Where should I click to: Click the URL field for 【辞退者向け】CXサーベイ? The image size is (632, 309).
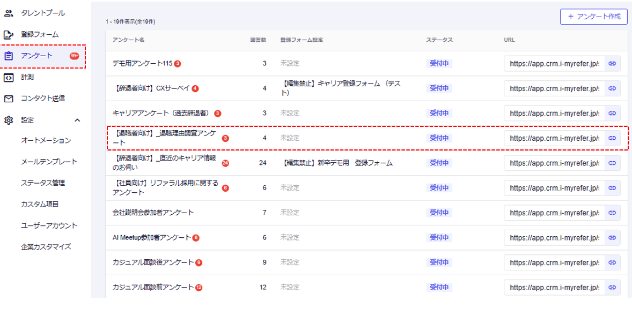tap(554, 88)
